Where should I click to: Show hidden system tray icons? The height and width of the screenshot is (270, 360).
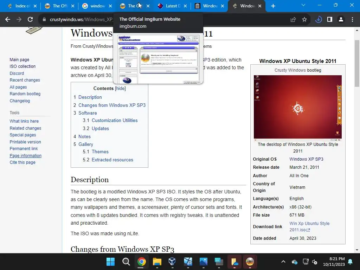(283, 262)
